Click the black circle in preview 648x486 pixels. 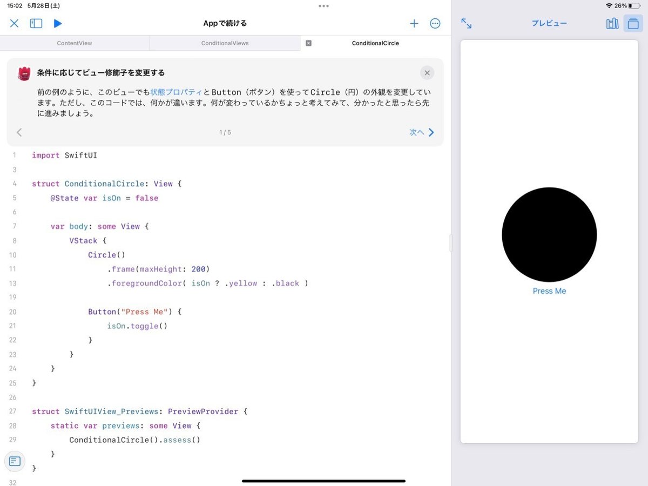click(549, 234)
